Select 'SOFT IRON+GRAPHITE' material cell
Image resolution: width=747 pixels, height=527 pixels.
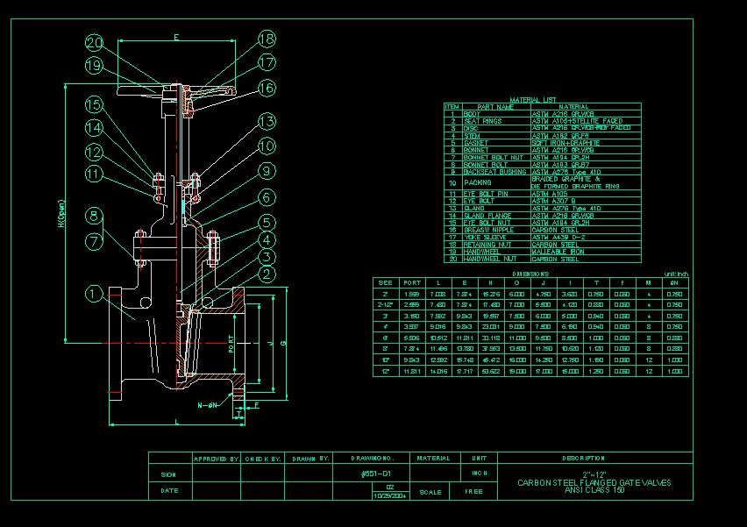(x=566, y=143)
